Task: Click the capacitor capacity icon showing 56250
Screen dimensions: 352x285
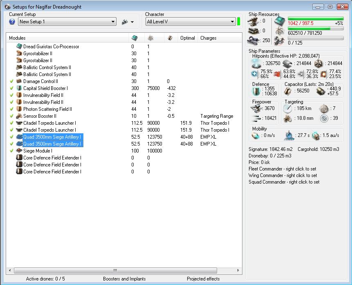Action: point(288,91)
